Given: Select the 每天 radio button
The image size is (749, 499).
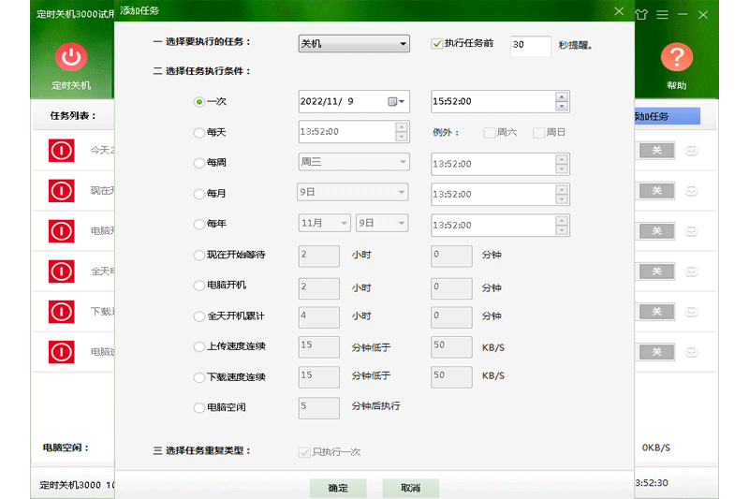Looking at the screenshot, I should (x=199, y=133).
